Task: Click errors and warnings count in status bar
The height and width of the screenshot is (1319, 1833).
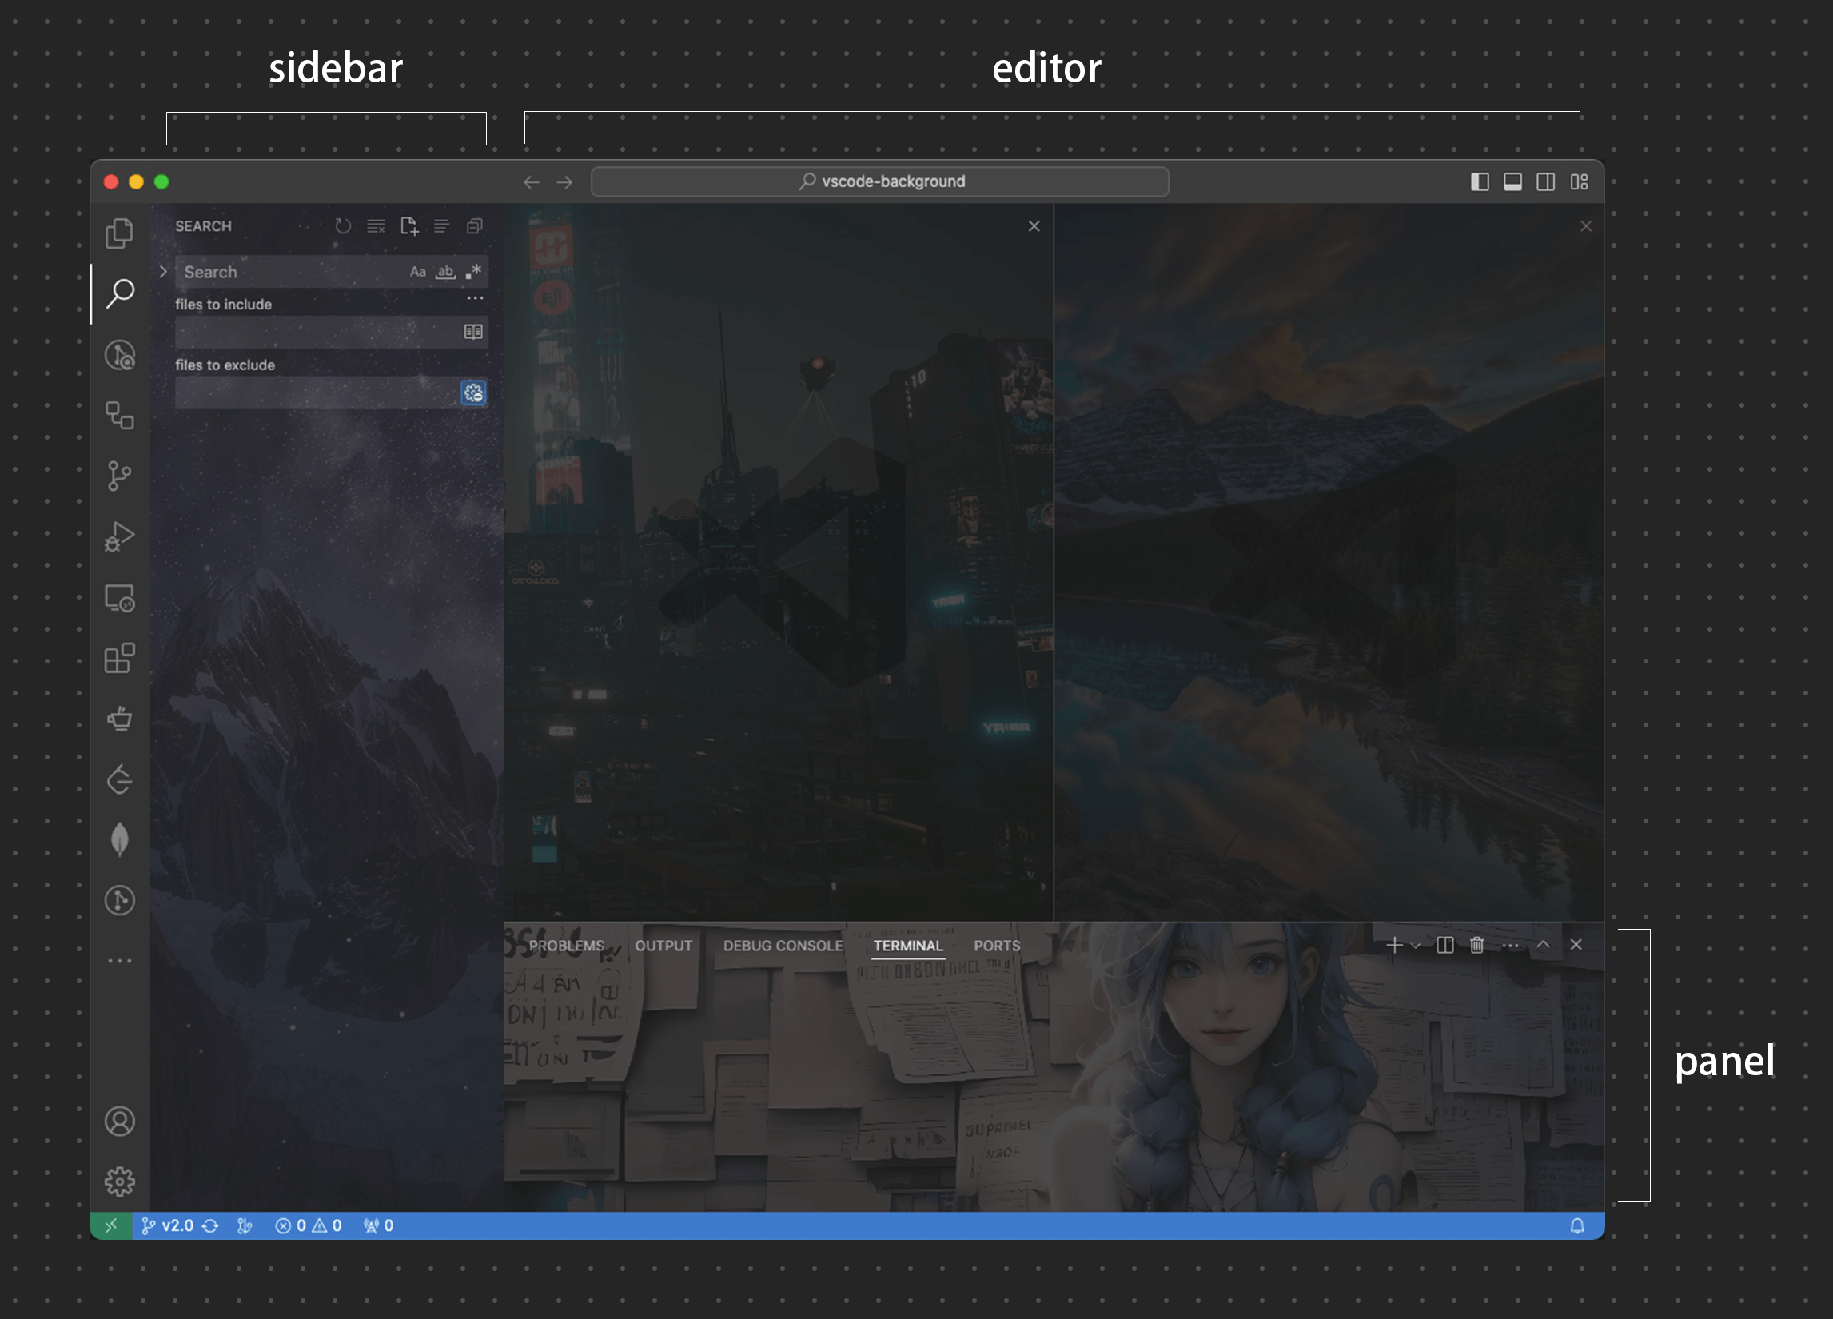Action: pyautogui.click(x=308, y=1226)
